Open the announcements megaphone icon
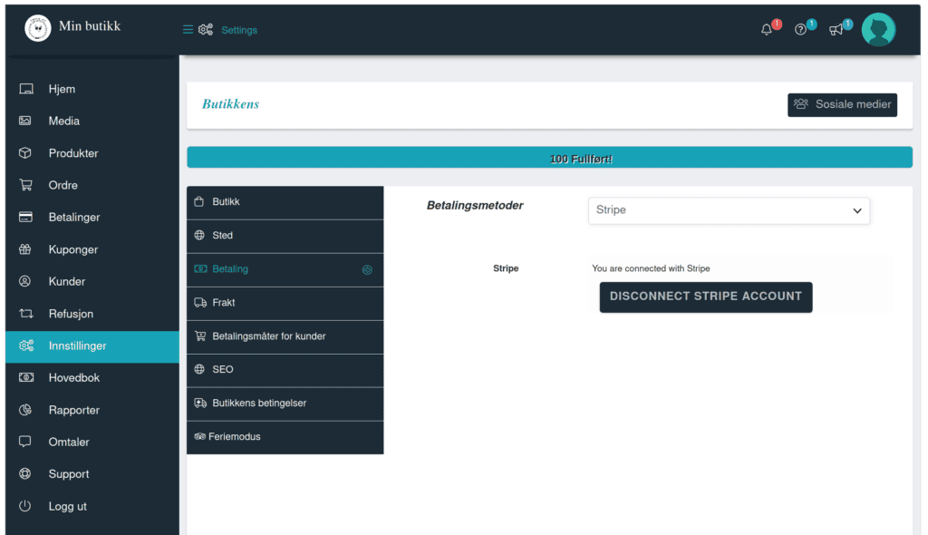The image size is (928, 535). [836, 30]
